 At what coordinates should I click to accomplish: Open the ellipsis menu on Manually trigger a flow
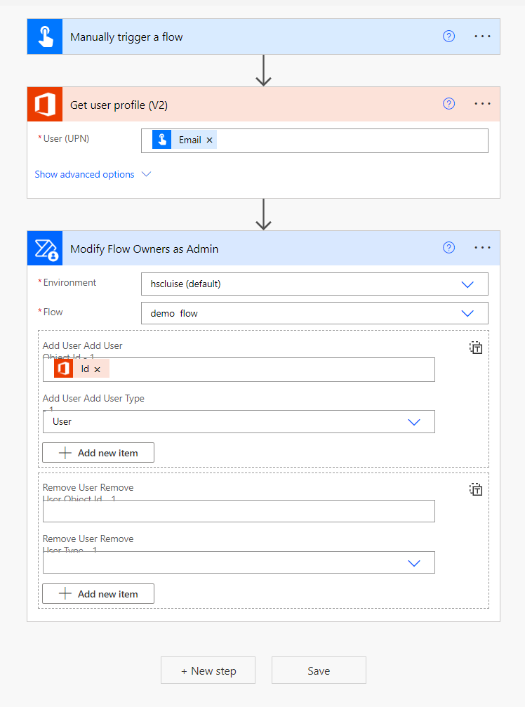[482, 36]
